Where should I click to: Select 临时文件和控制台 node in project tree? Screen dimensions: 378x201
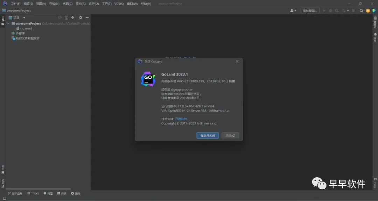[x=26, y=38]
